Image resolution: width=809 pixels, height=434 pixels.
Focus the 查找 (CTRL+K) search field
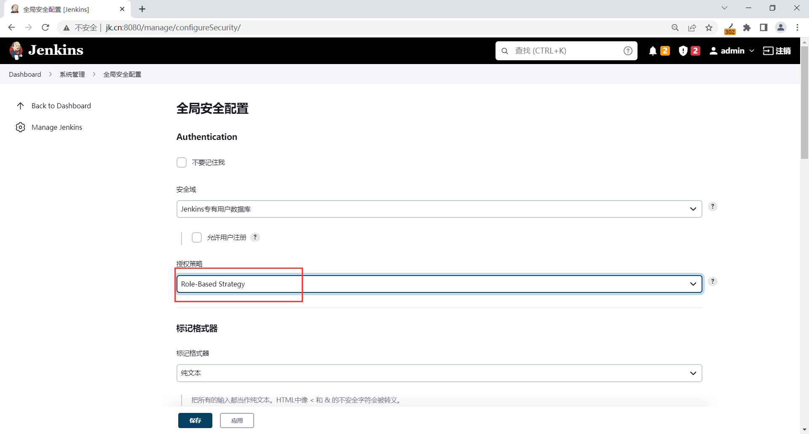566,51
